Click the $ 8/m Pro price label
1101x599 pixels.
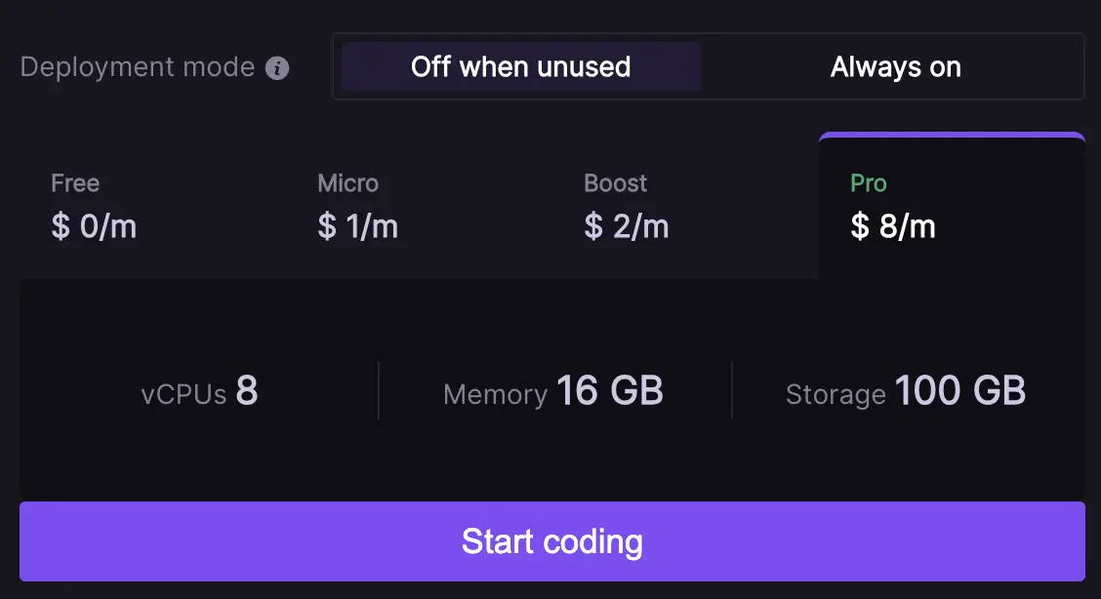892,226
